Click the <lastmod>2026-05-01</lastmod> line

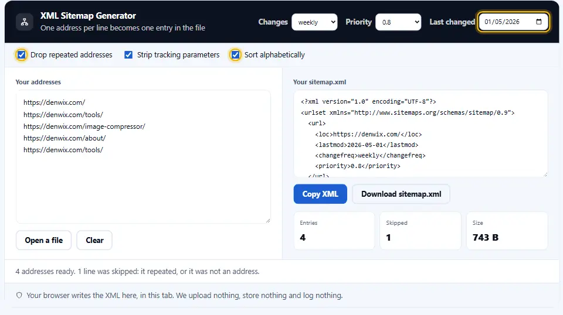367,145
